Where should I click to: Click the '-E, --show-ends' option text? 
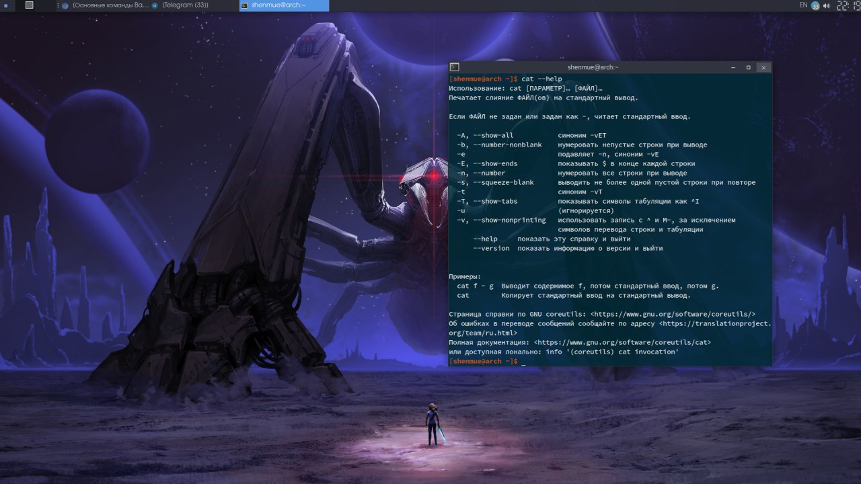point(487,163)
